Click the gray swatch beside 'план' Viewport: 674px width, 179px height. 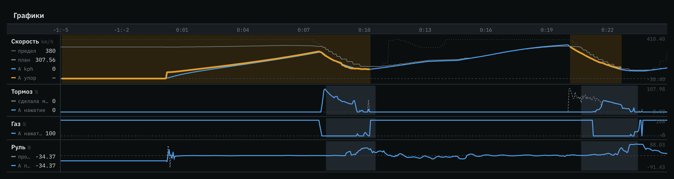[x=13, y=60]
